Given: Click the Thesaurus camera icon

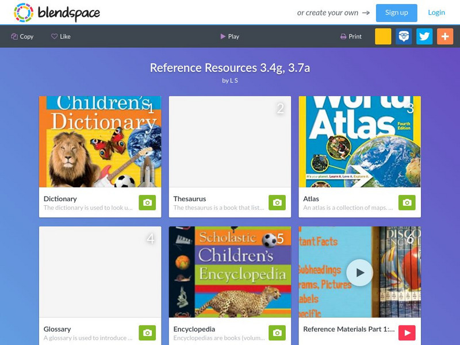Looking at the screenshot, I should 277,202.
